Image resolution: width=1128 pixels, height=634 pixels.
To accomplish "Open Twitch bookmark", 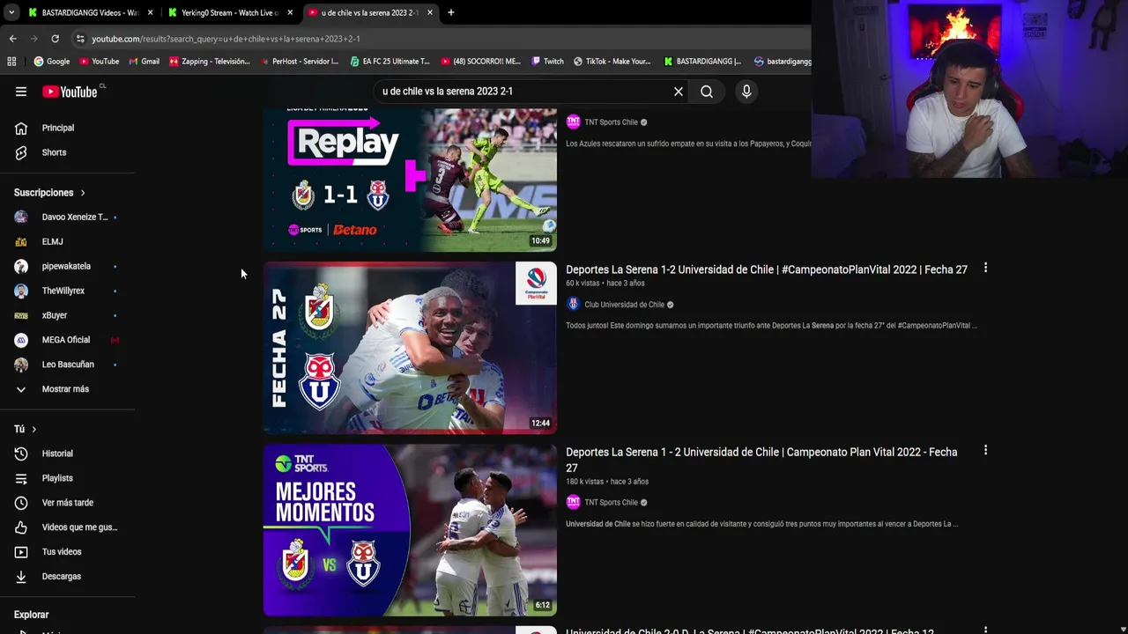I will click(547, 62).
